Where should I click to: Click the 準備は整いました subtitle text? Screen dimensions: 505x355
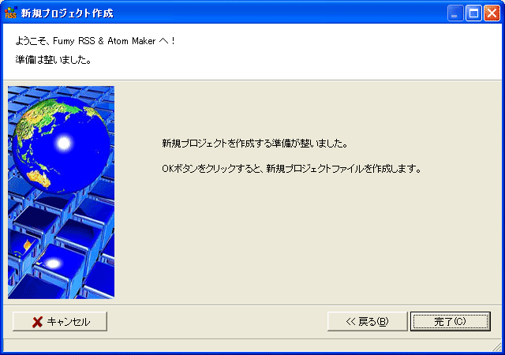tap(53, 60)
